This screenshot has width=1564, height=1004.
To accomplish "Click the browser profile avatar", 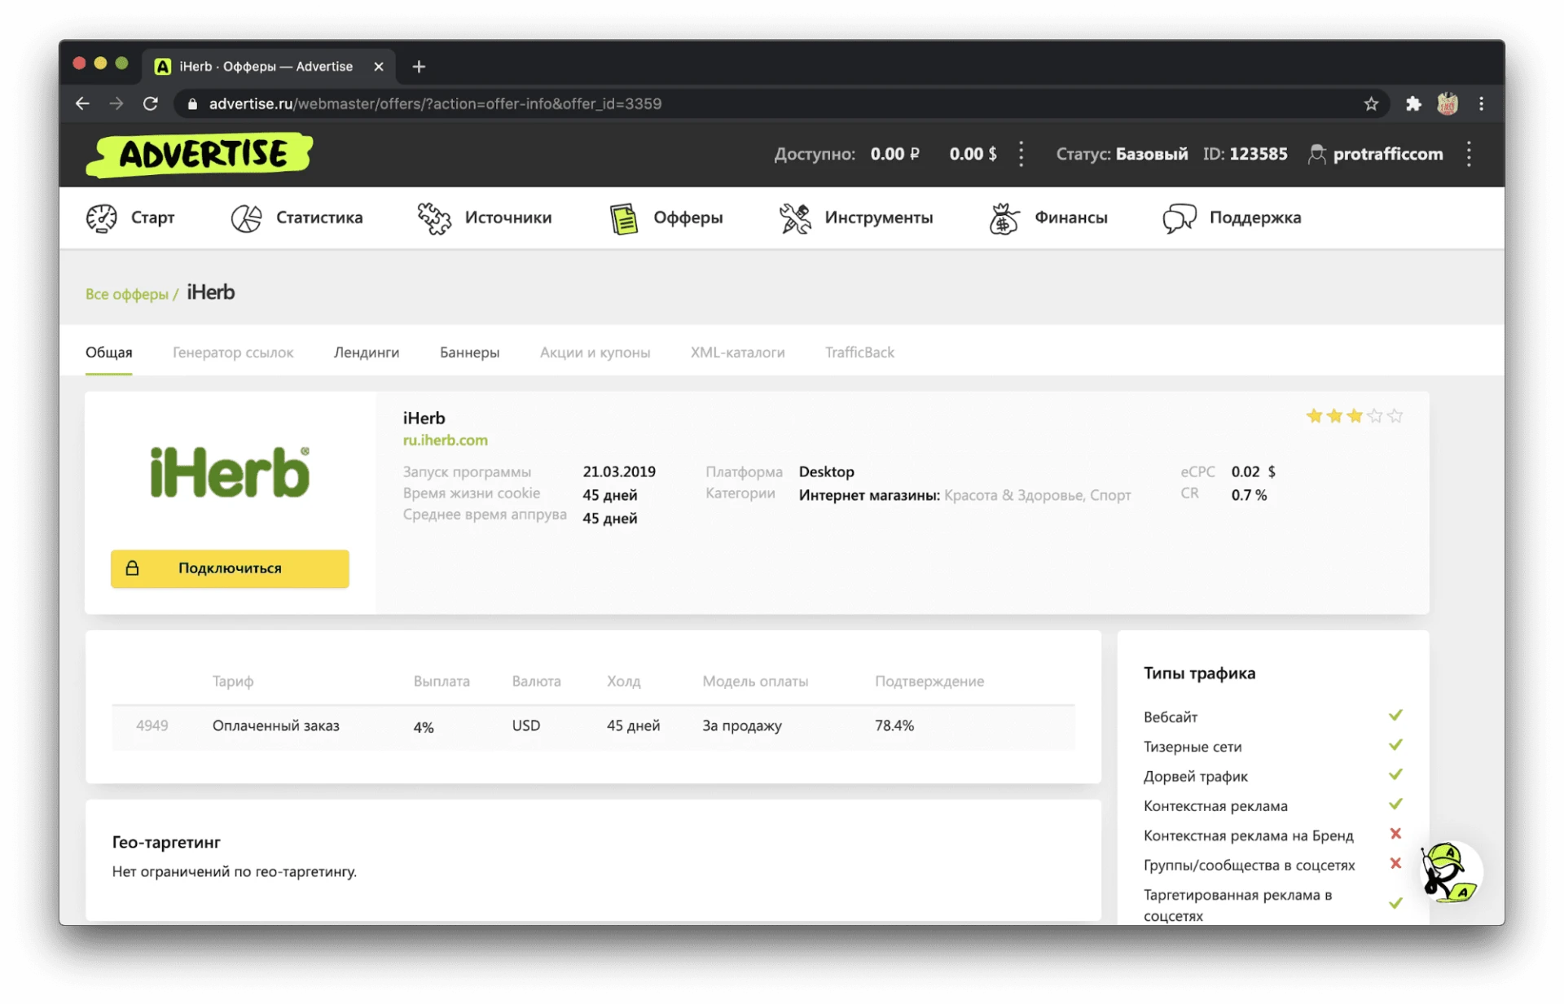I will [x=1448, y=103].
